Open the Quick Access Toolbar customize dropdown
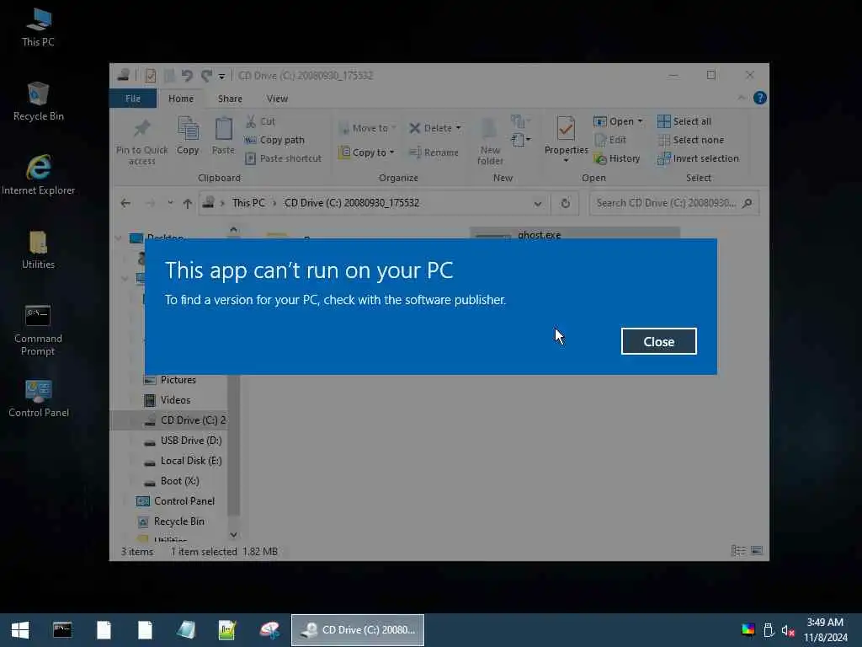The image size is (862, 647). coord(221,76)
